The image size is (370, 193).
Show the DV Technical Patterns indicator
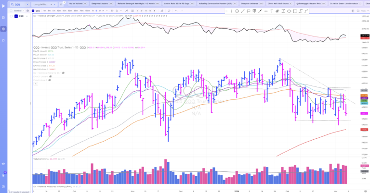tap(63, 73)
